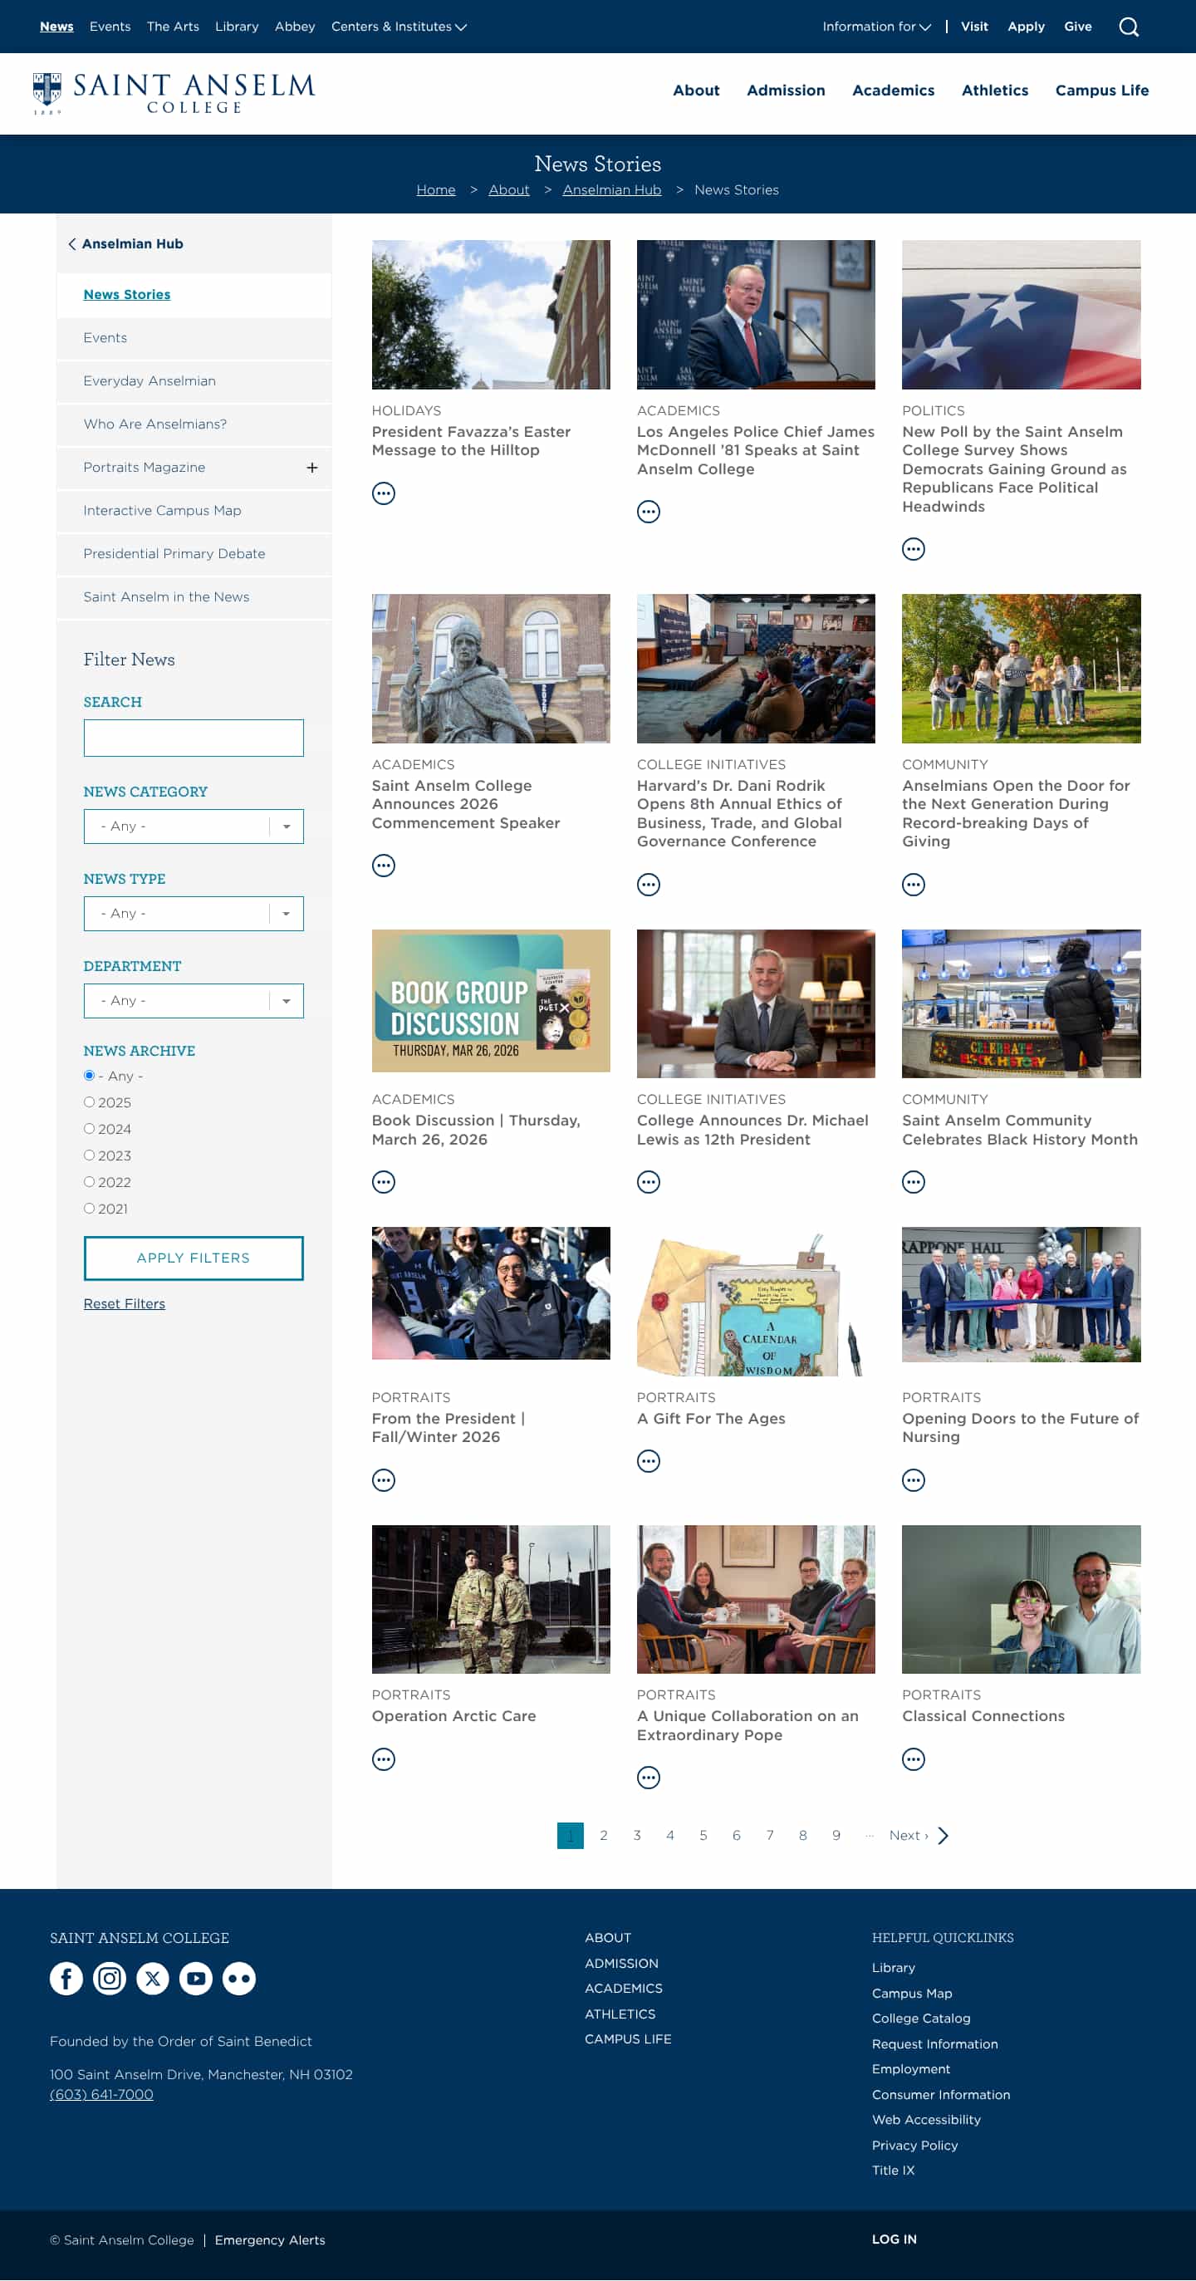Image resolution: width=1196 pixels, height=2281 pixels.
Task: Select the 2025 archive radio button
Action: coord(89,1102)
